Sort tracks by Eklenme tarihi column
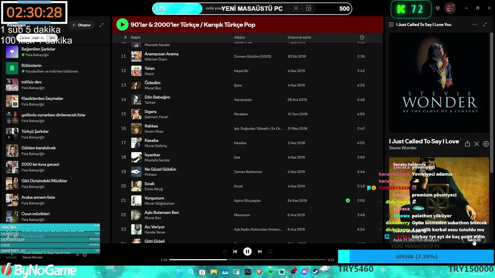The width and height of the screenshot is (495, 278). [x=299, y=37]
